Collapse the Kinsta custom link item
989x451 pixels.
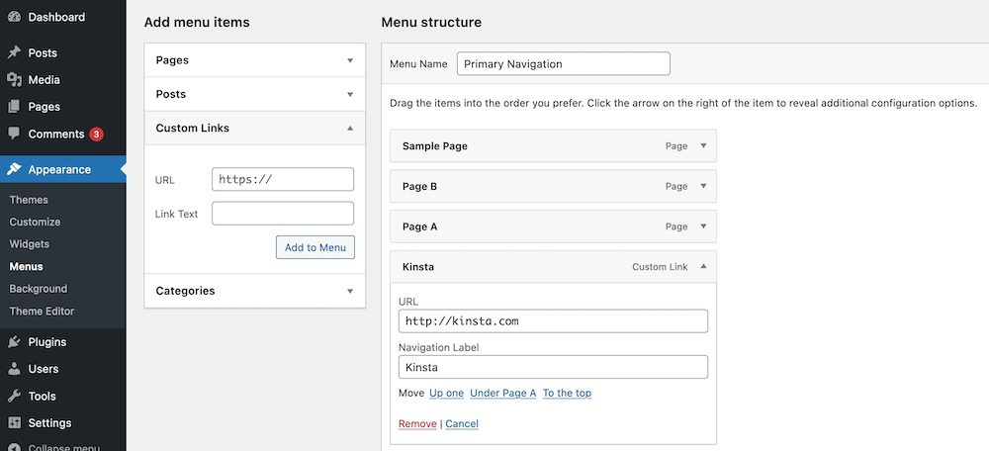(x=703, y=266)
